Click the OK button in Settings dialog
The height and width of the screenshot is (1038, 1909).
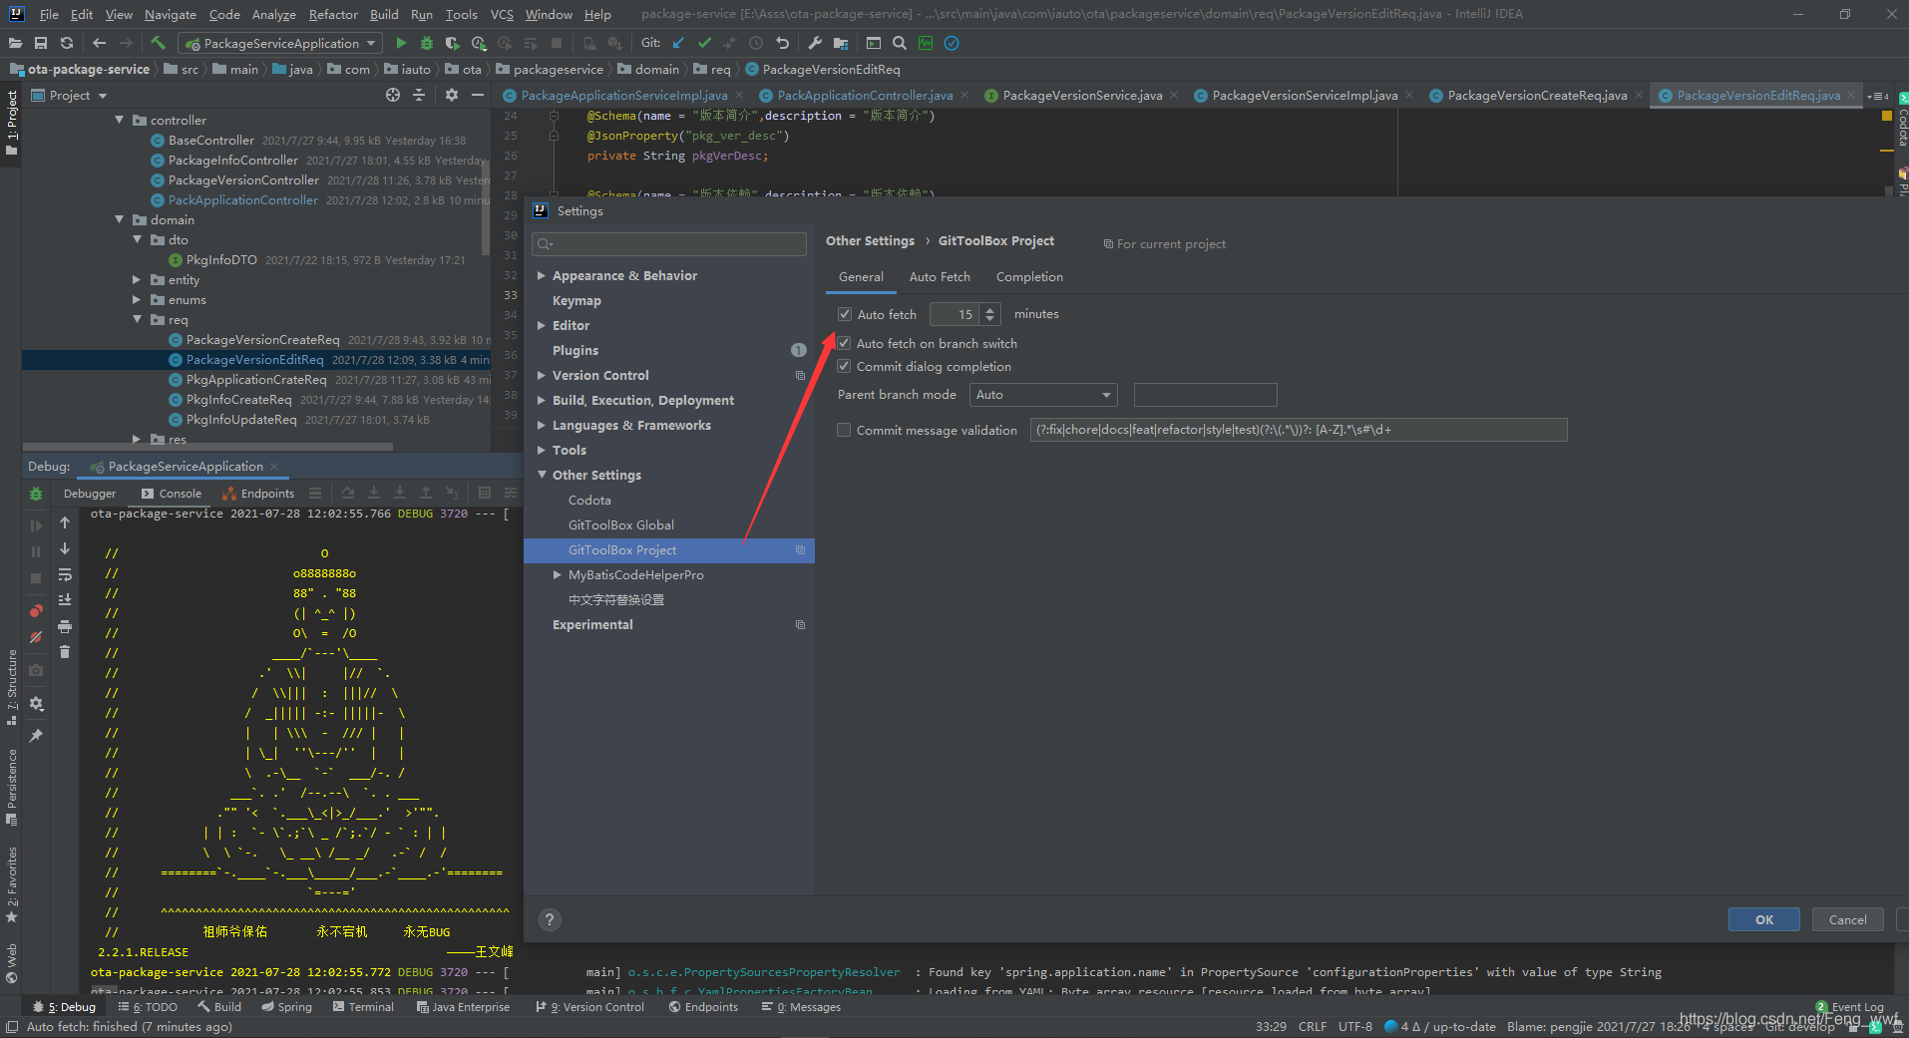point(1762,918)
